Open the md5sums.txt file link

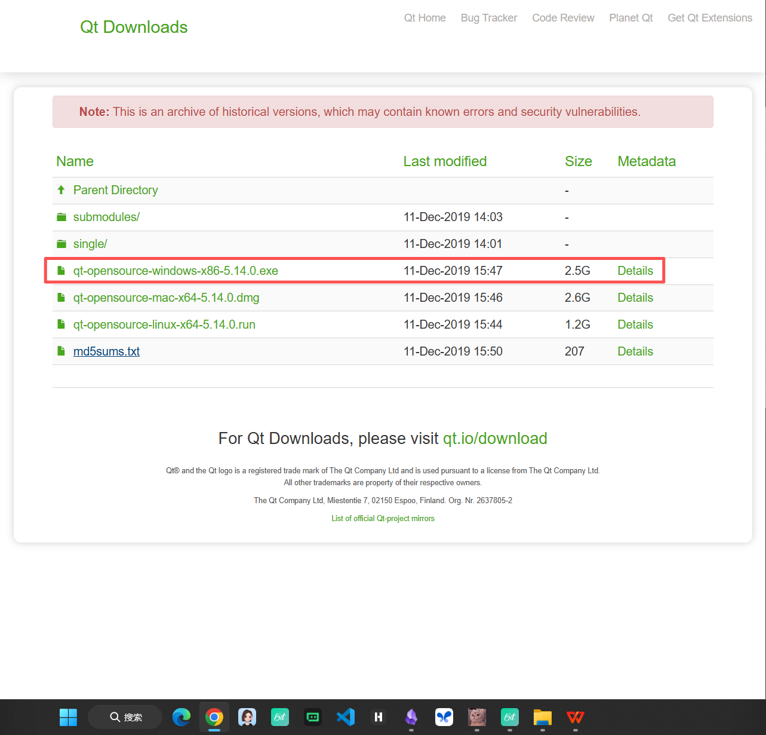pyautogui.click(x=106, y=351)
